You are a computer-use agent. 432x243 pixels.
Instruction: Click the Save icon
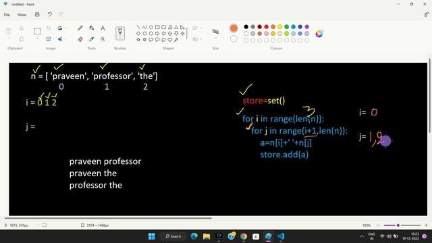click(x=37, y=14)
